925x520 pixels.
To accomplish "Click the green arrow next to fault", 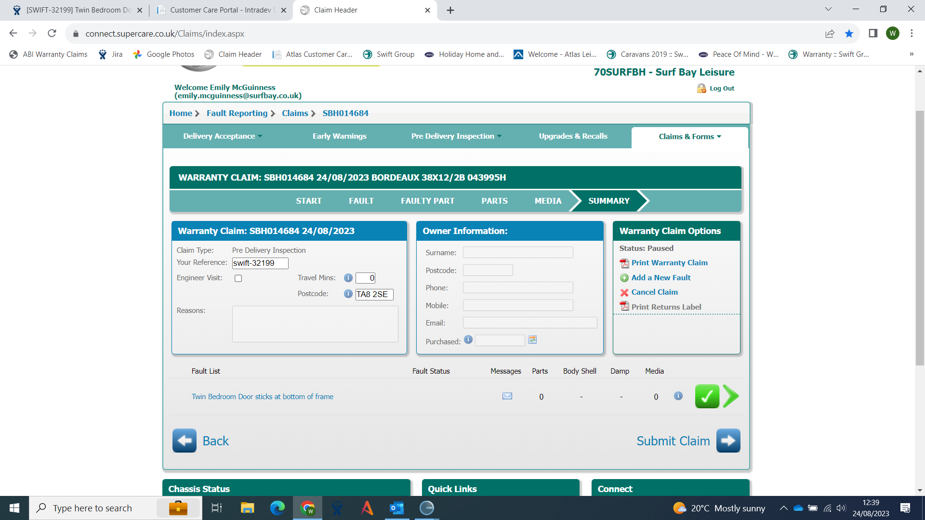I will 731,396.
